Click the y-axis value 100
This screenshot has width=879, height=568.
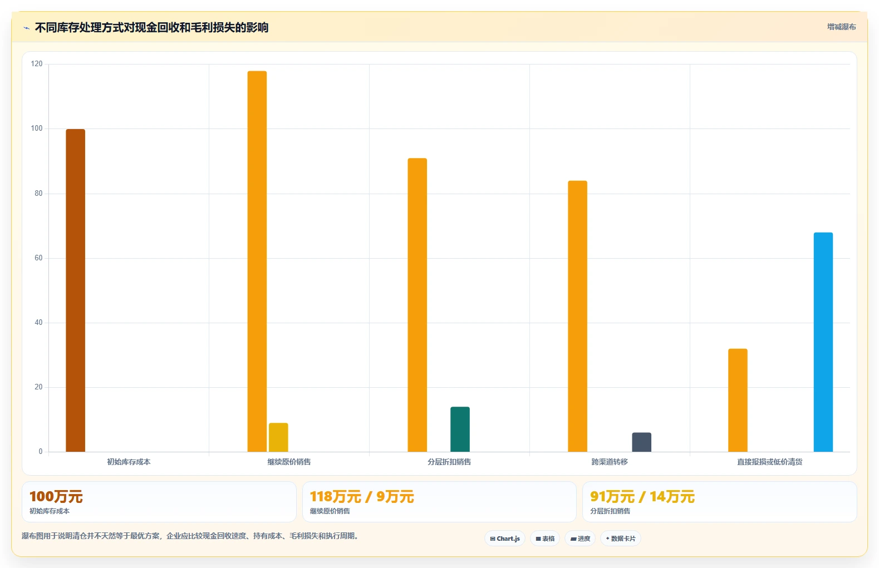37,129
